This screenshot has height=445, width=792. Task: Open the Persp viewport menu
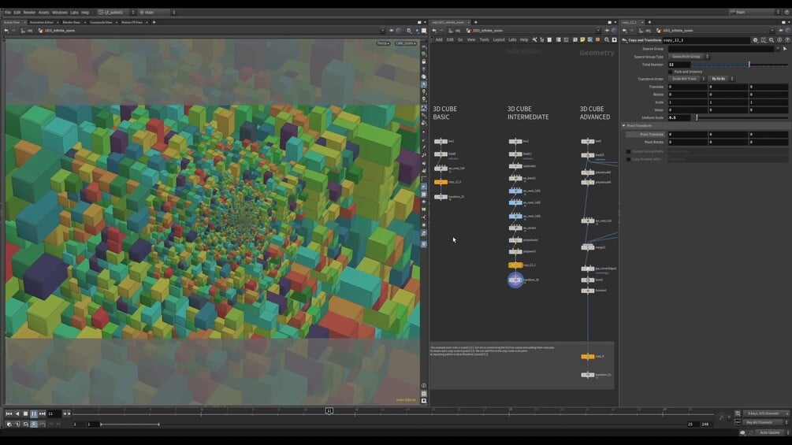coord(383,43)
